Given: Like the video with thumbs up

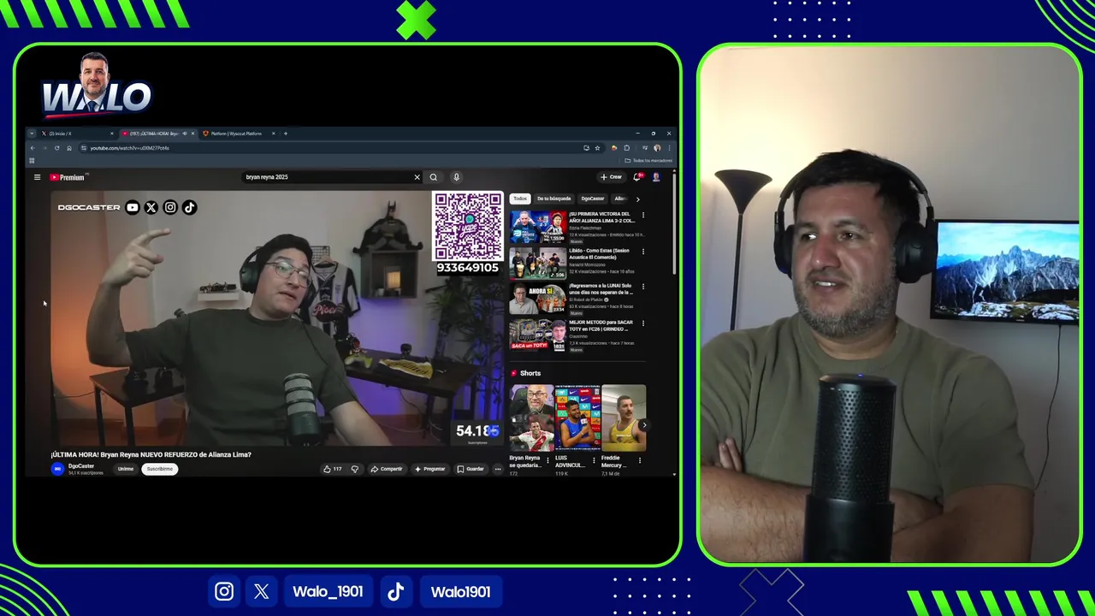Looking at the screenshot, I should pyautogui.click(x=332, y=469).
